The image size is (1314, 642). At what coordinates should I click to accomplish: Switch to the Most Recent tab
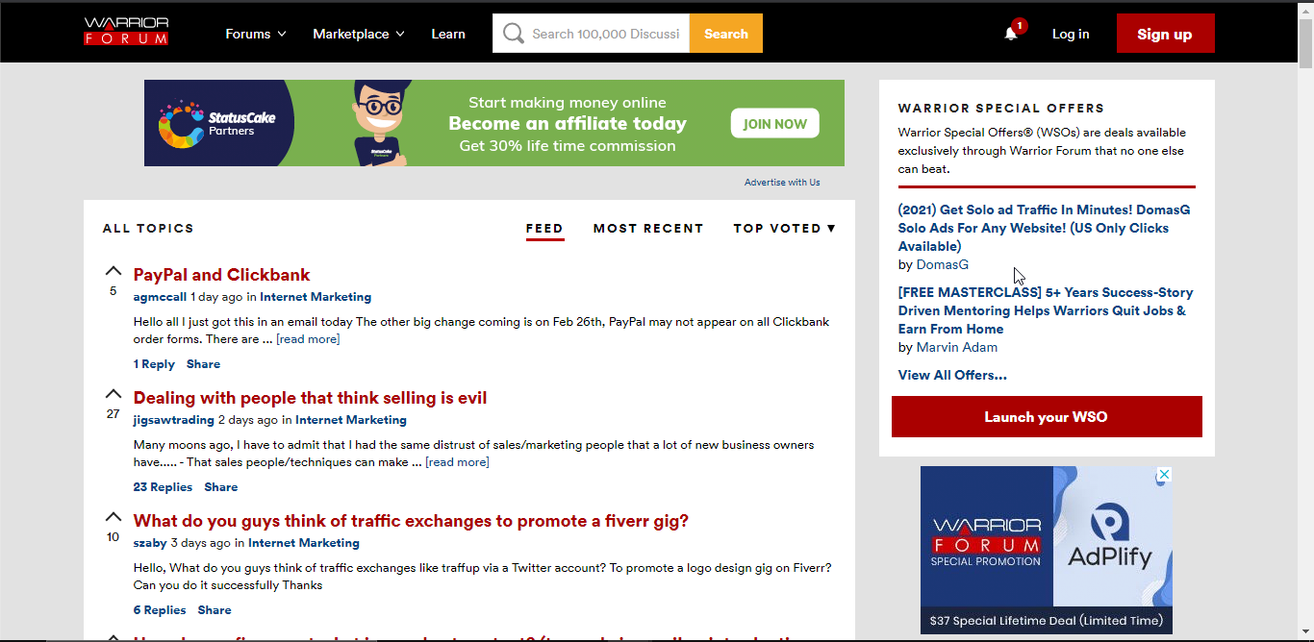point(648,228)
